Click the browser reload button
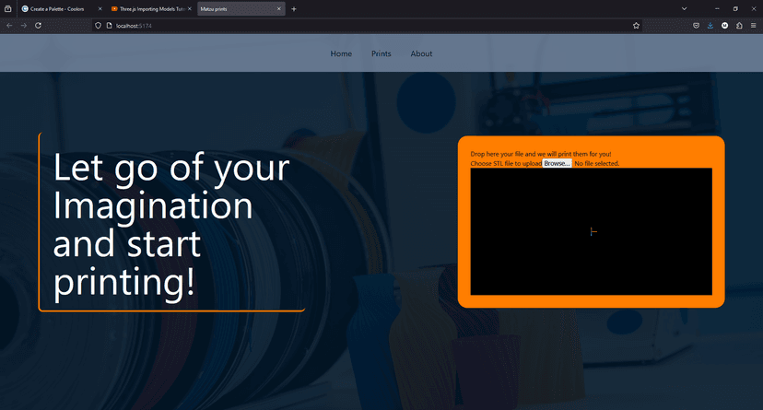The width and height of the screenshot is (763, 410). click(38, 26)
